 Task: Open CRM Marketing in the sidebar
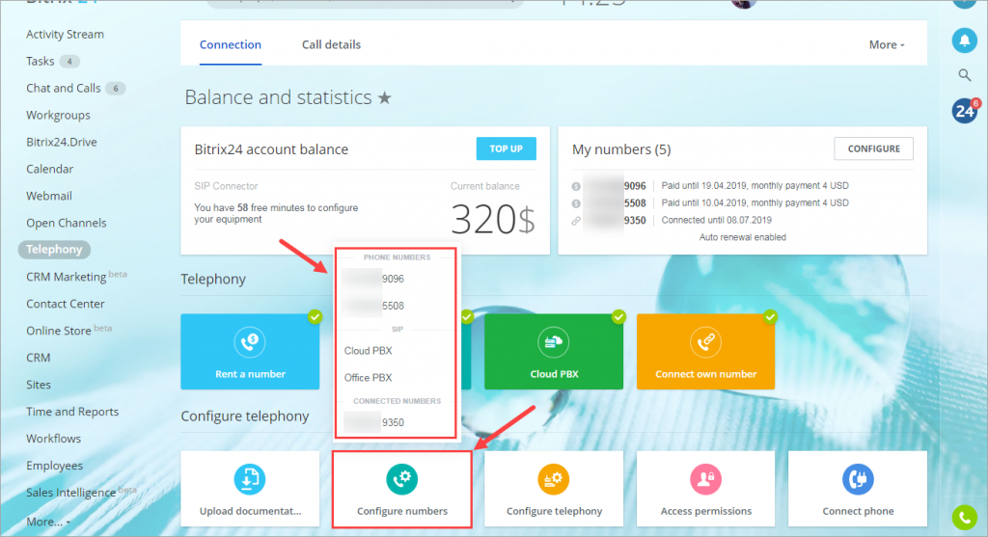click(x=67, y=277)
